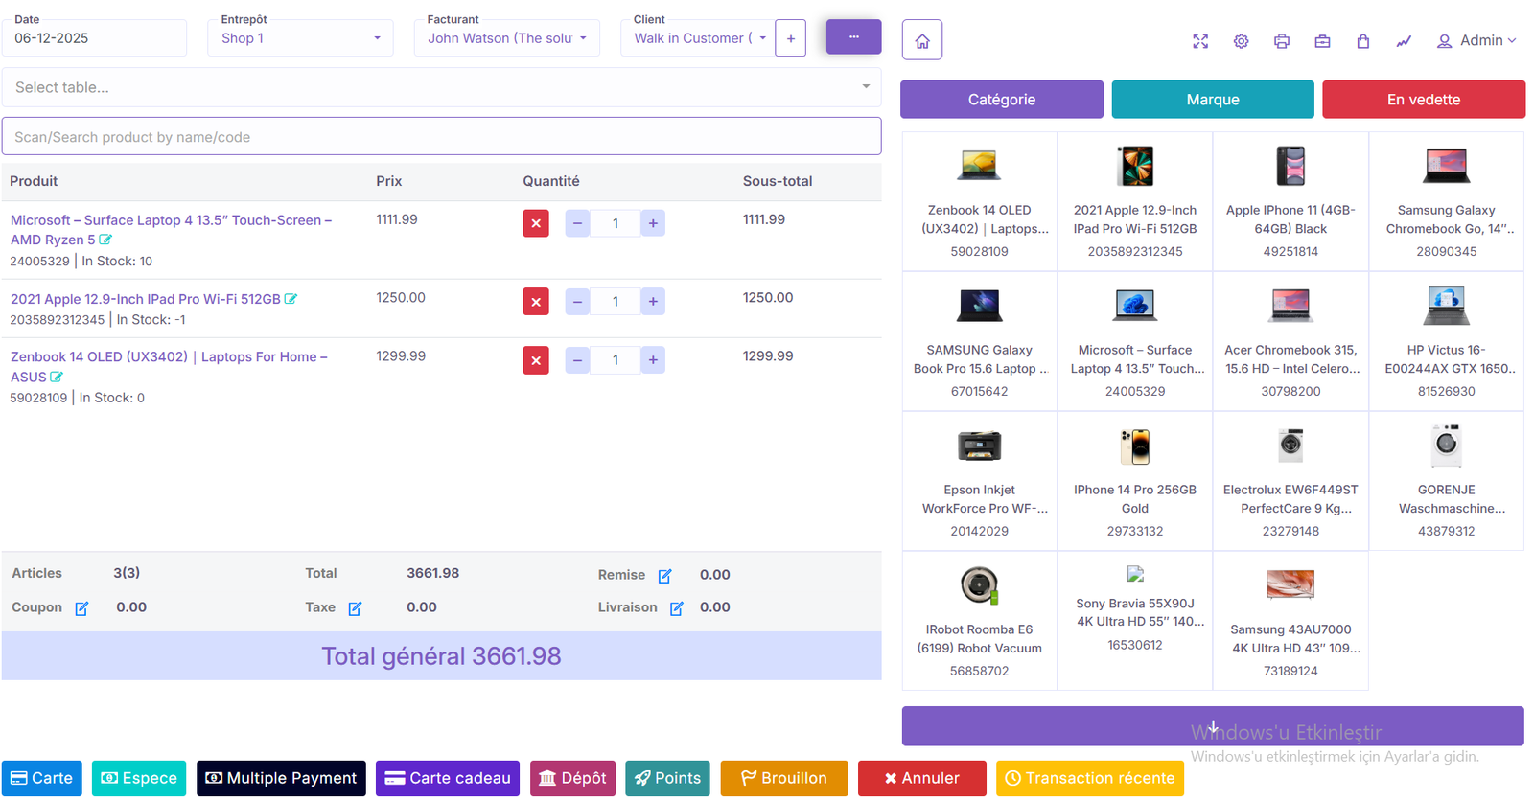This screenshot has height=801, width=1534.
Task: Remove Microsoft Surface Laptop from cart
Action: (x=536, y=223)
